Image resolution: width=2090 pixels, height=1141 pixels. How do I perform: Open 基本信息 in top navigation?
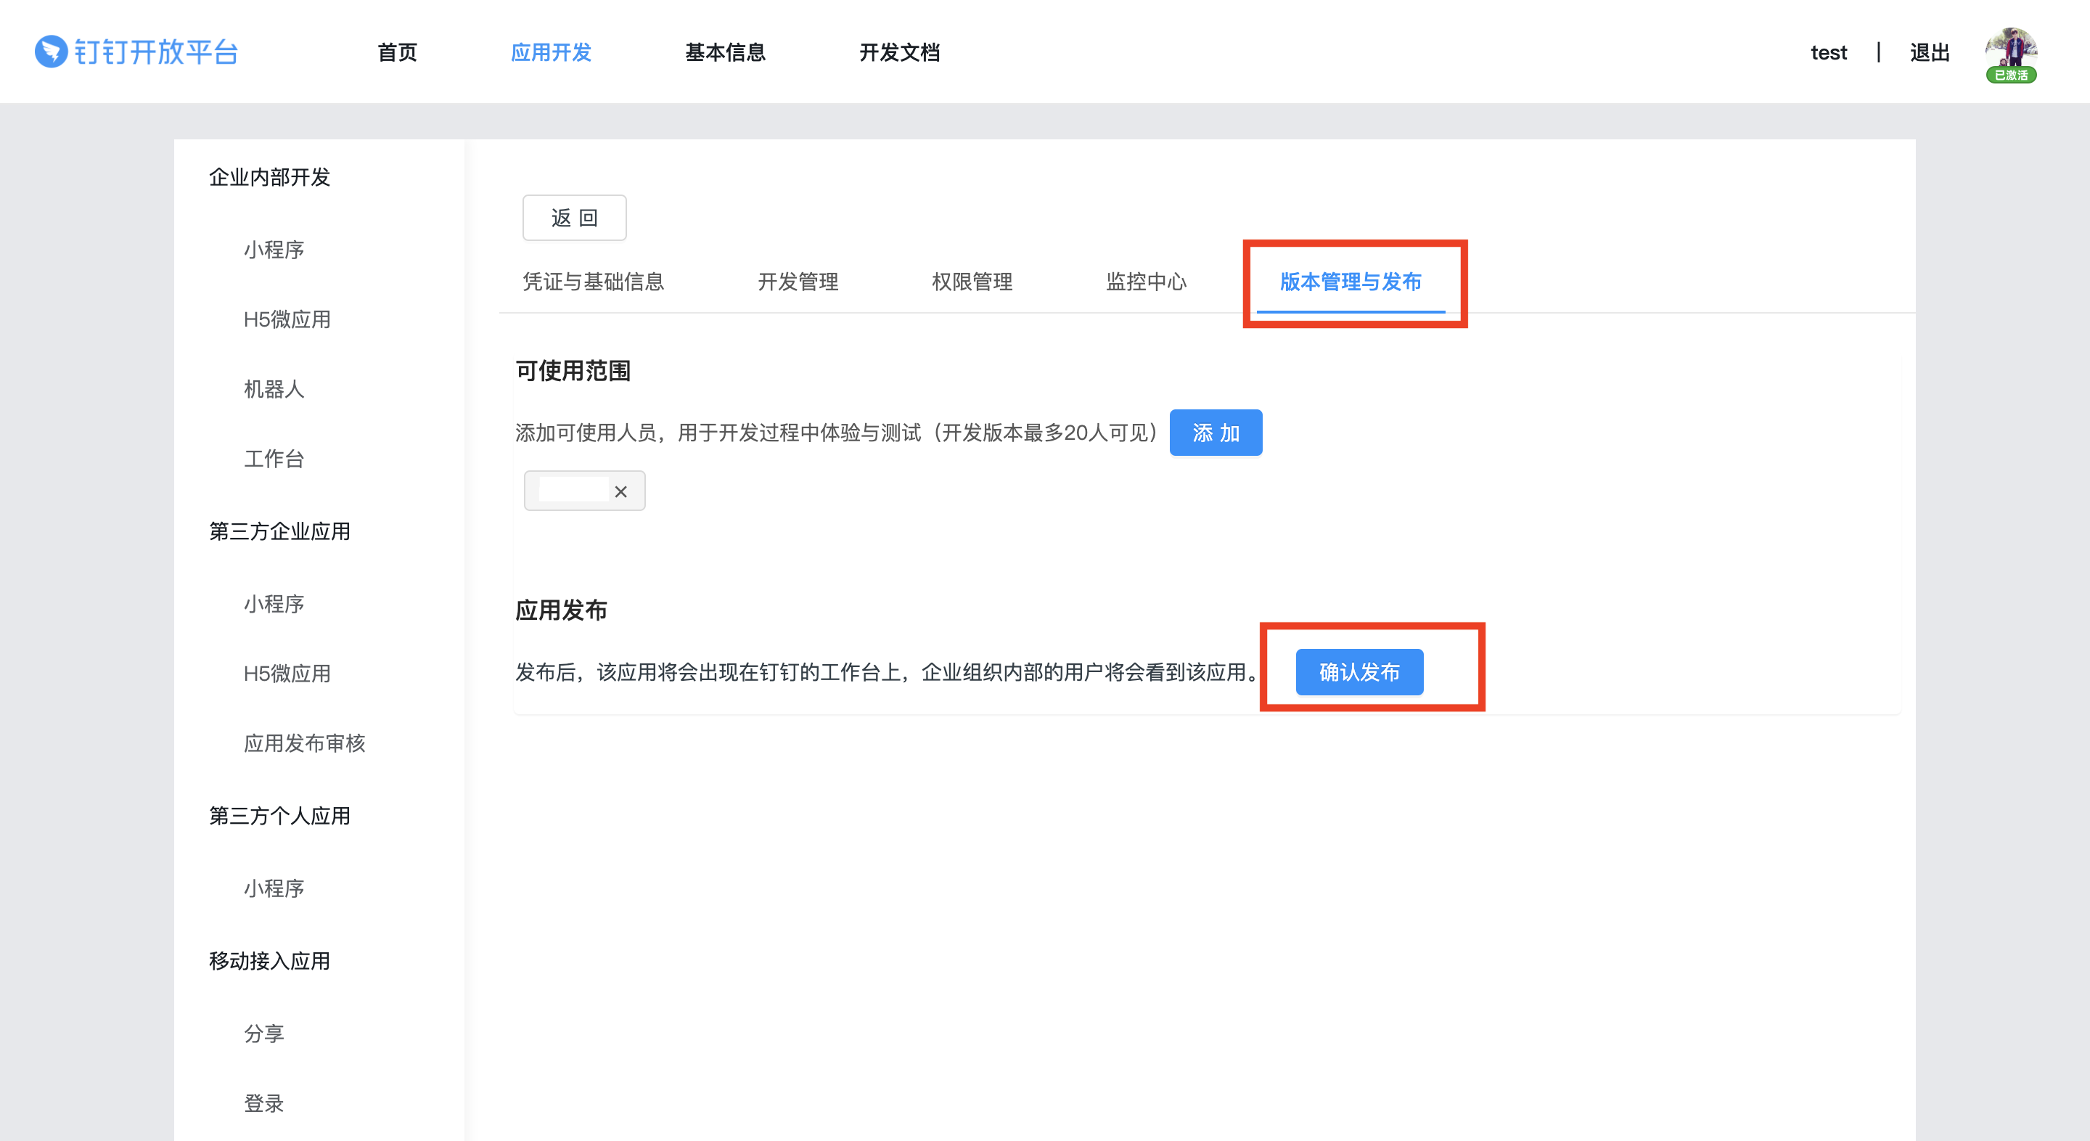click(x=724, y=53)
